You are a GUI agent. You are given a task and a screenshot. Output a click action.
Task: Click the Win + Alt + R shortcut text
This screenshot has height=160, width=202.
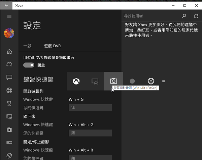point(81,150)
